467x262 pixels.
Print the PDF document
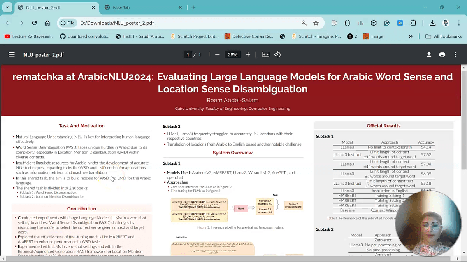click(442, 55)
